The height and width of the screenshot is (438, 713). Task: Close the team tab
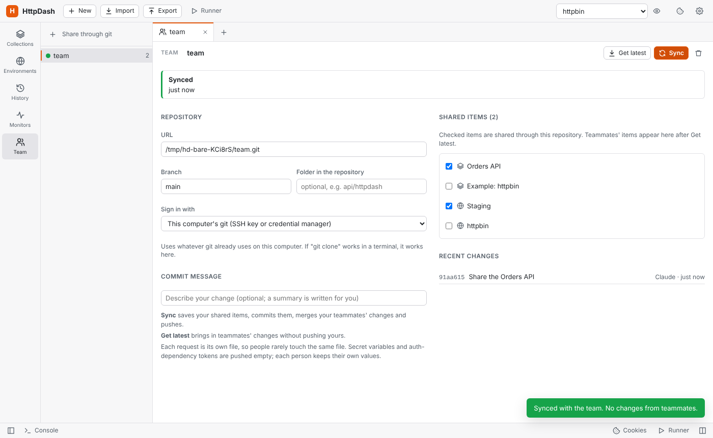(x=205, y=32)
